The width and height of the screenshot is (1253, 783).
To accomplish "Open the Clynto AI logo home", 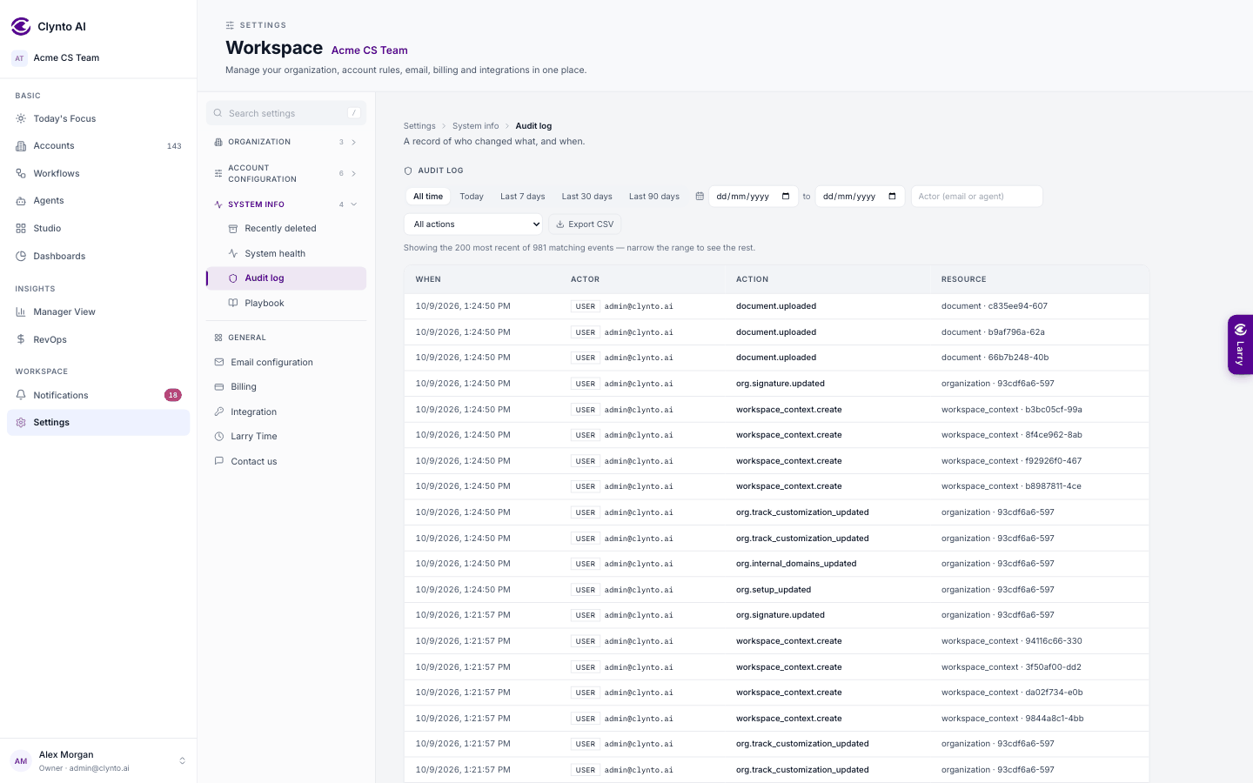I will point(21,26).
